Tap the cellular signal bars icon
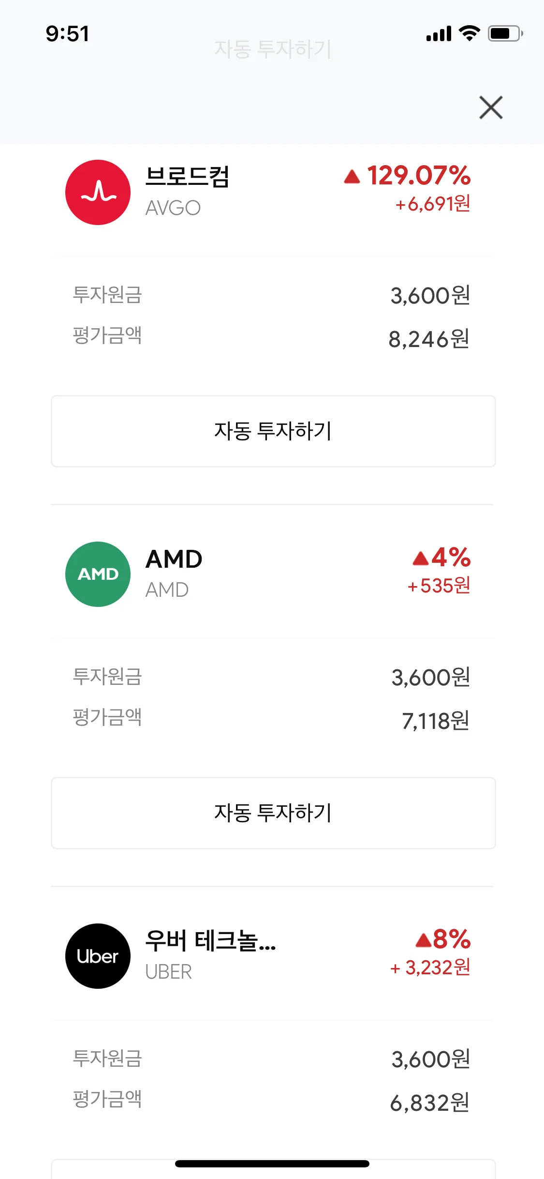The width and height of the screenshot is (544, 1179). (439, 34)
